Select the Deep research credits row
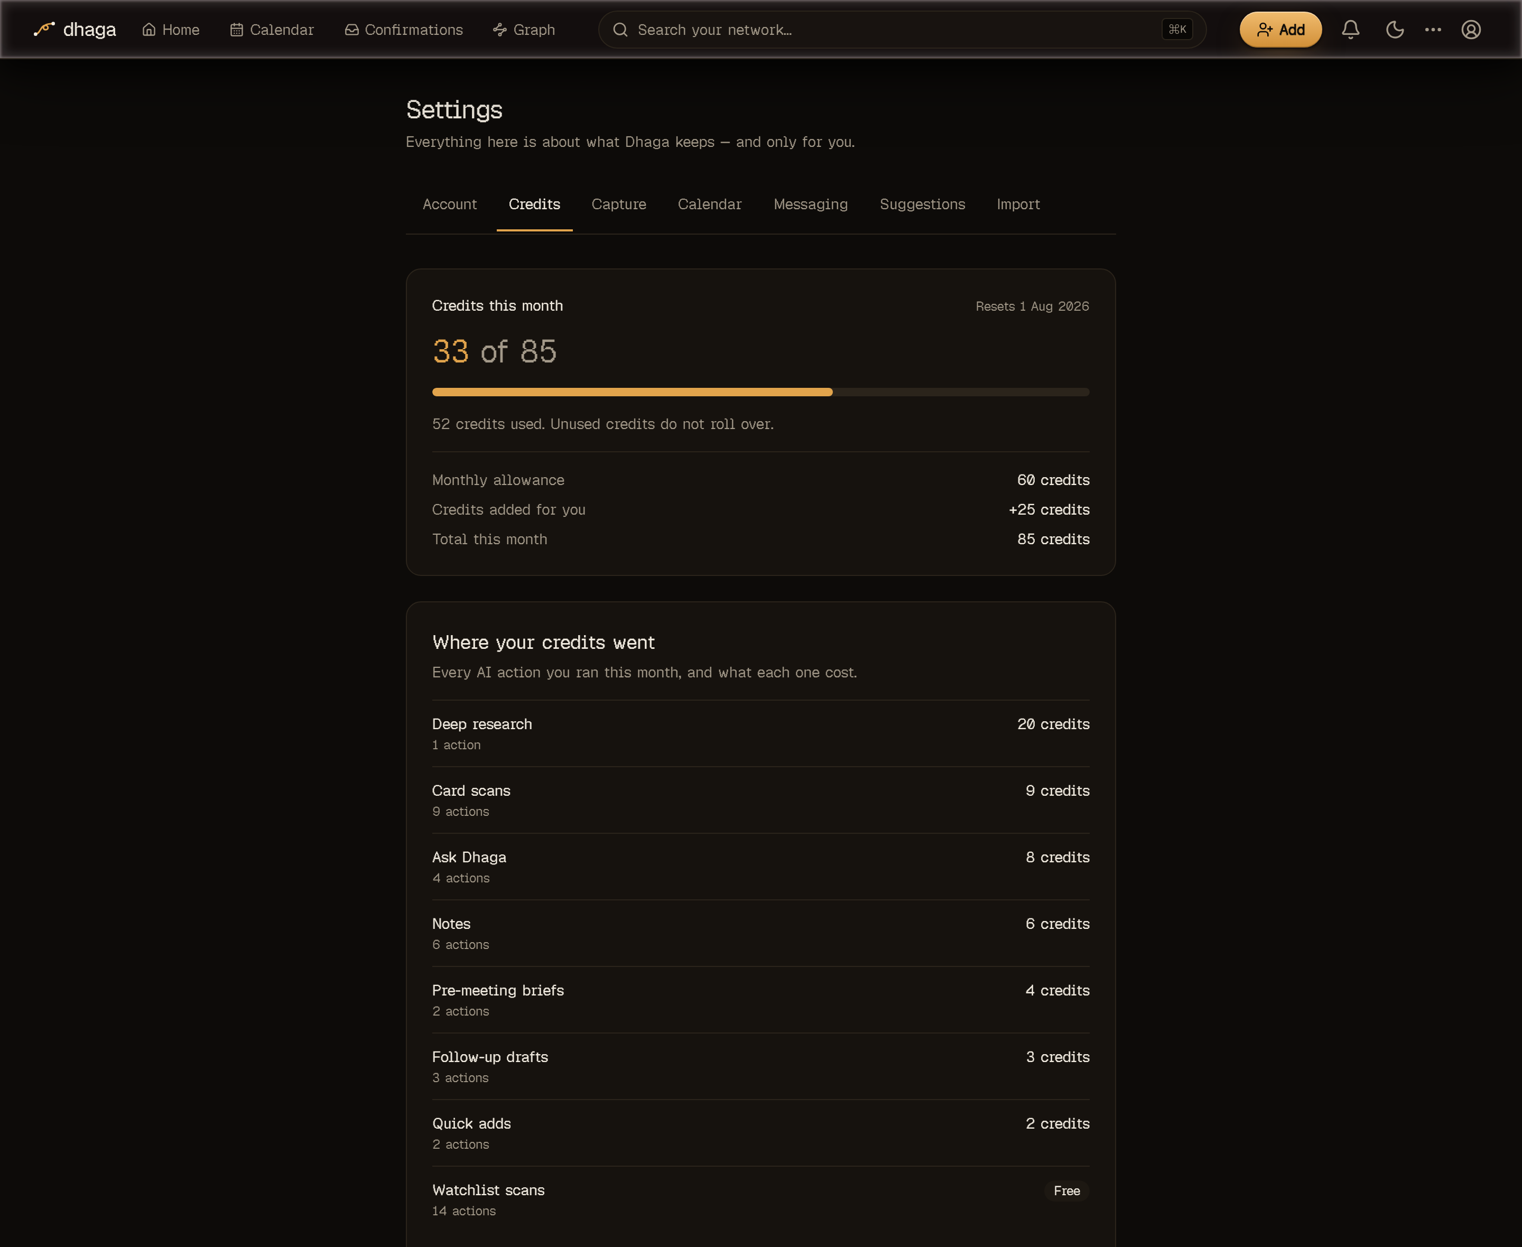The height and width of the screenshot is (1247, 1522). (x=760, y=733)
